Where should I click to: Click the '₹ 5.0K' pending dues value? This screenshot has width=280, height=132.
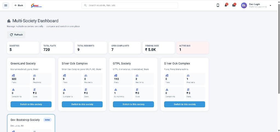click(151, 50)
